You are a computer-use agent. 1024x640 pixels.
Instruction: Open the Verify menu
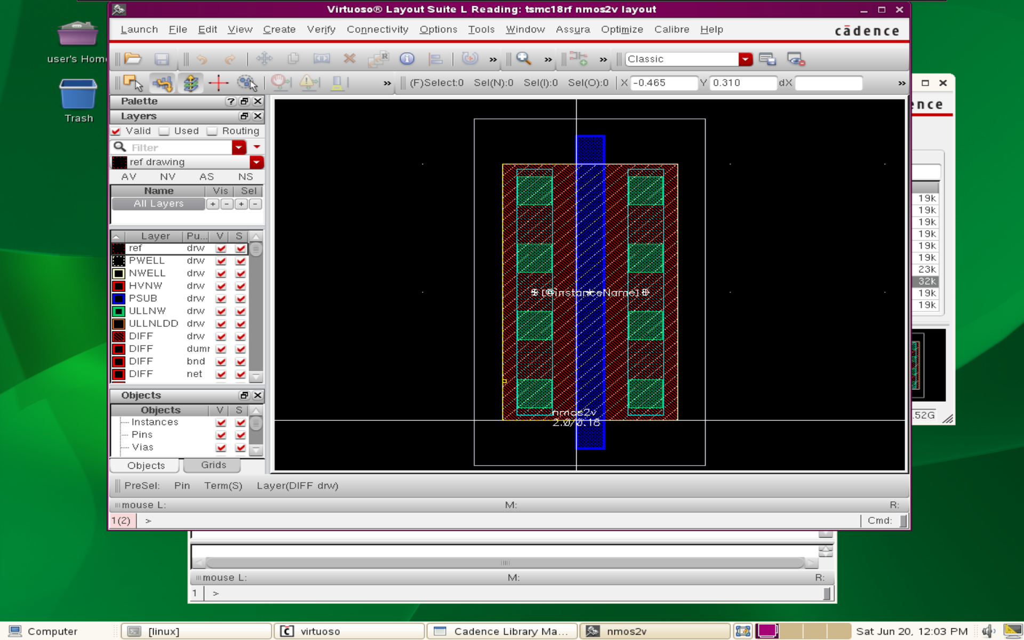tap(321, 30)
